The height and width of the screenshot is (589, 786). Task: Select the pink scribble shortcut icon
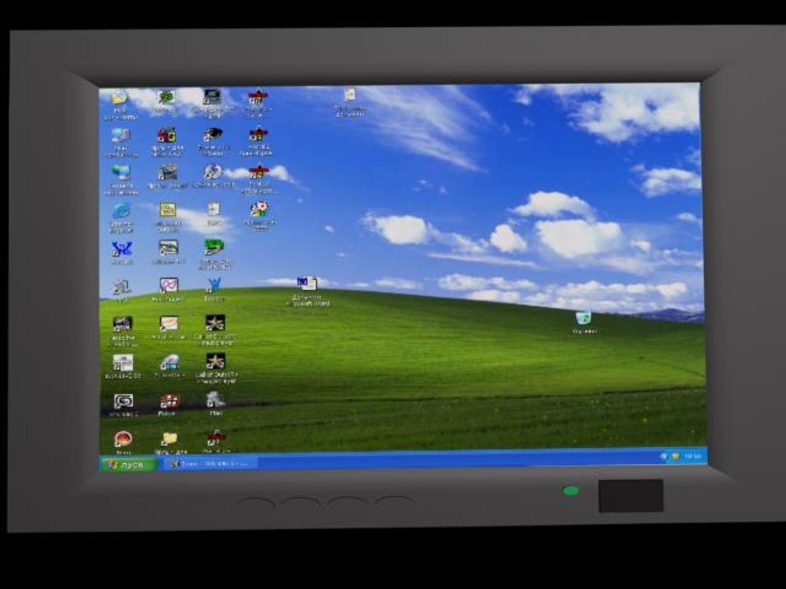168,285
